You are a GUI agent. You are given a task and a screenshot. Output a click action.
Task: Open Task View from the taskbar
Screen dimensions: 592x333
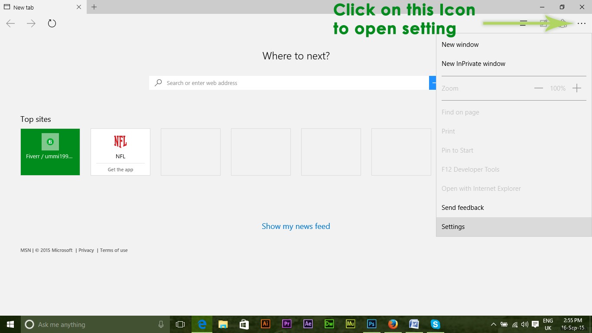[180, 324]
